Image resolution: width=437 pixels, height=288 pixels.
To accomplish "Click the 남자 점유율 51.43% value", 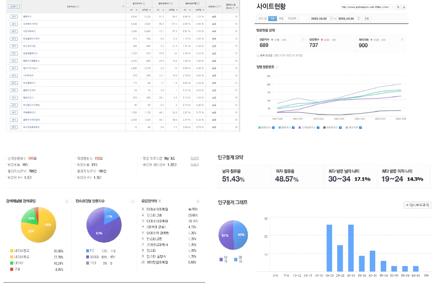I will point(233,179).
